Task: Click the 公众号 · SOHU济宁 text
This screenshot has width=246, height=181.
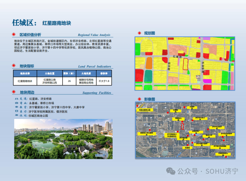Action: (207, 171)
